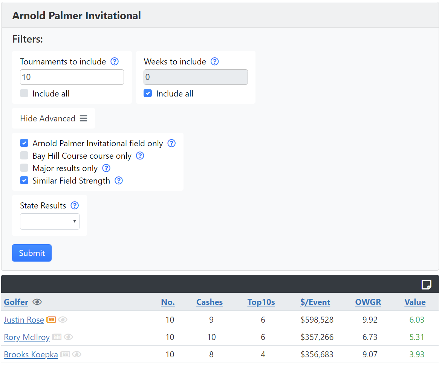The width and height of the screenshot is (439, 366).
Task: Click $598,528 earnings cell
Action: pos(317,320)
